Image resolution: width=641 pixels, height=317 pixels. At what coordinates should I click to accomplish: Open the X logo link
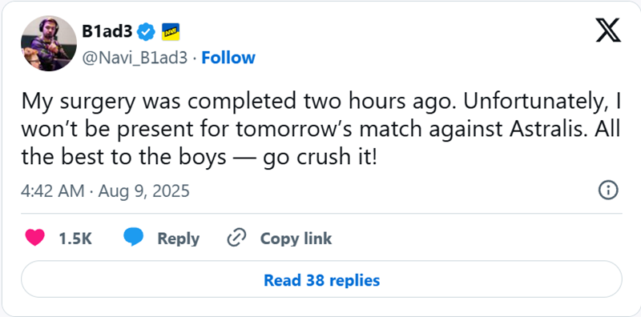pos(608,30)
